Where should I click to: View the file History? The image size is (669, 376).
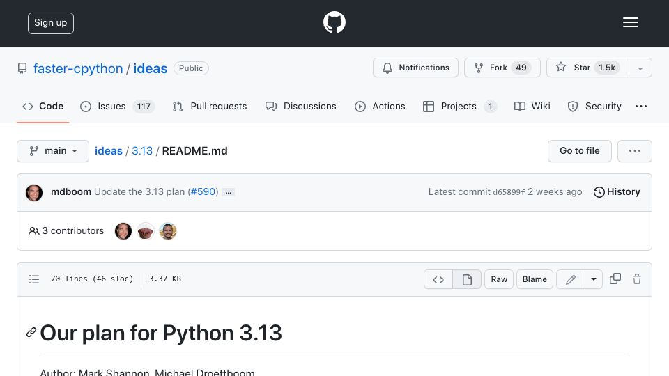pyautogui.click(x=617, y=192)
